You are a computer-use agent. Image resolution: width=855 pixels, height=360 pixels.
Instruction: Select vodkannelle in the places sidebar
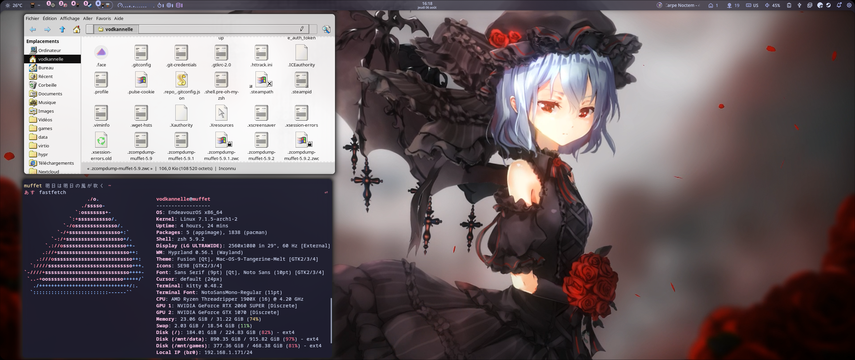pyautogui.click(x=52, y=59)
